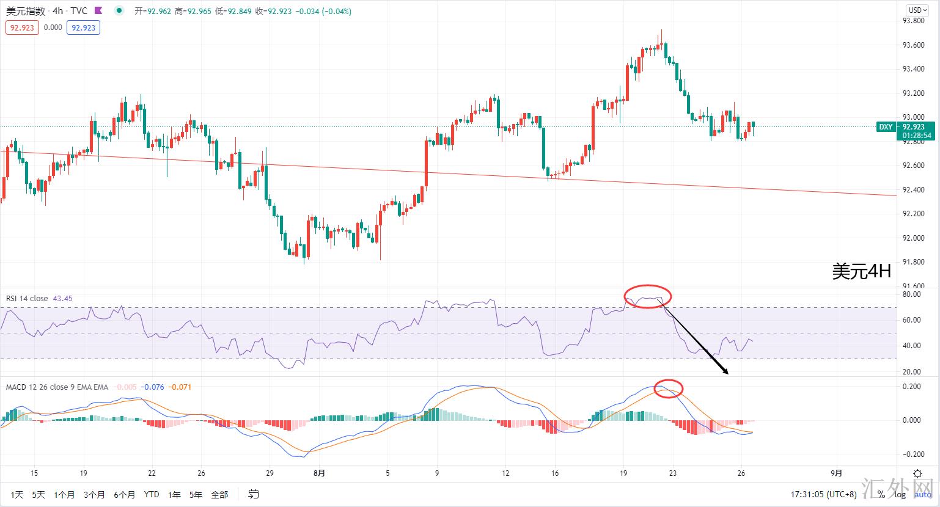Viewport: 940px width, 507px height.
Task: Click the green market status dot
Action: (118, 10)
